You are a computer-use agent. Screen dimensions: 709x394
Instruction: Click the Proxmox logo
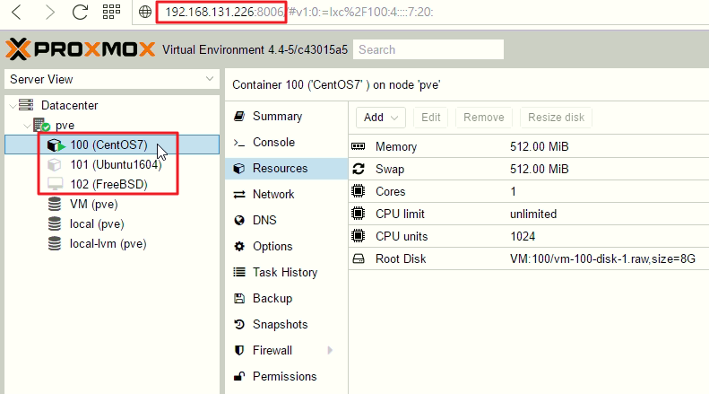tap(80, 48)
